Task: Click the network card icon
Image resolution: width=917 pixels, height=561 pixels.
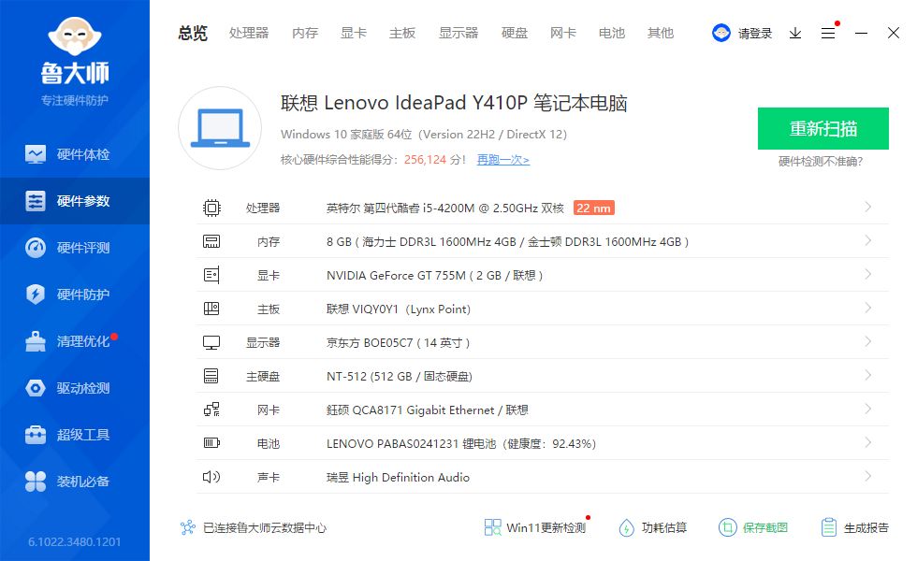Action: click(211, 410)
